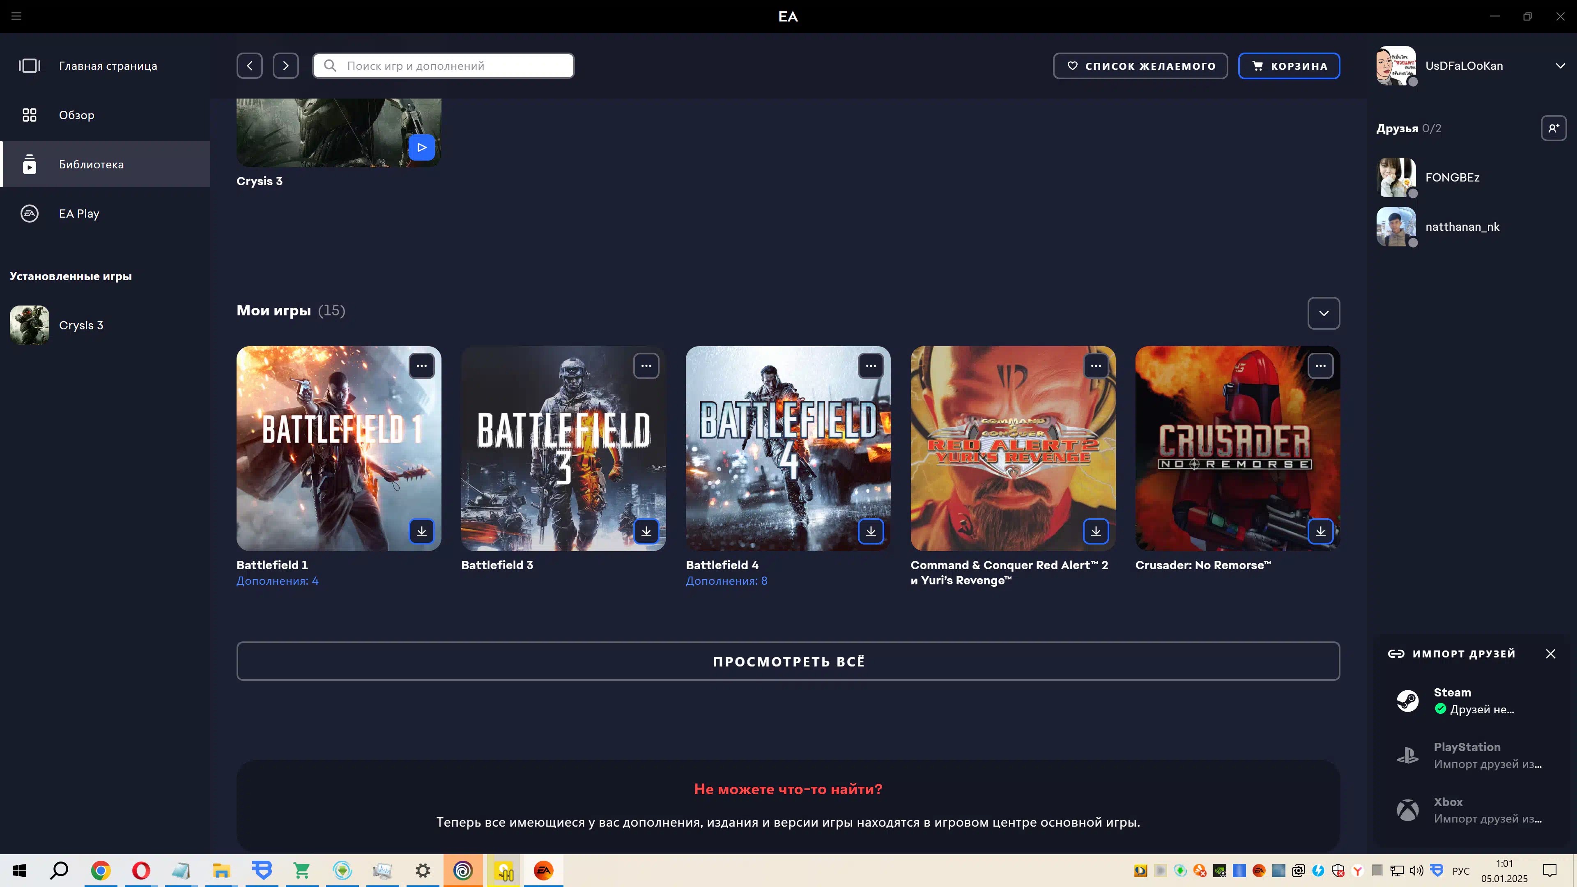Navigate back with left arrow button
1577x887 pixels.
tap(249, 66)
